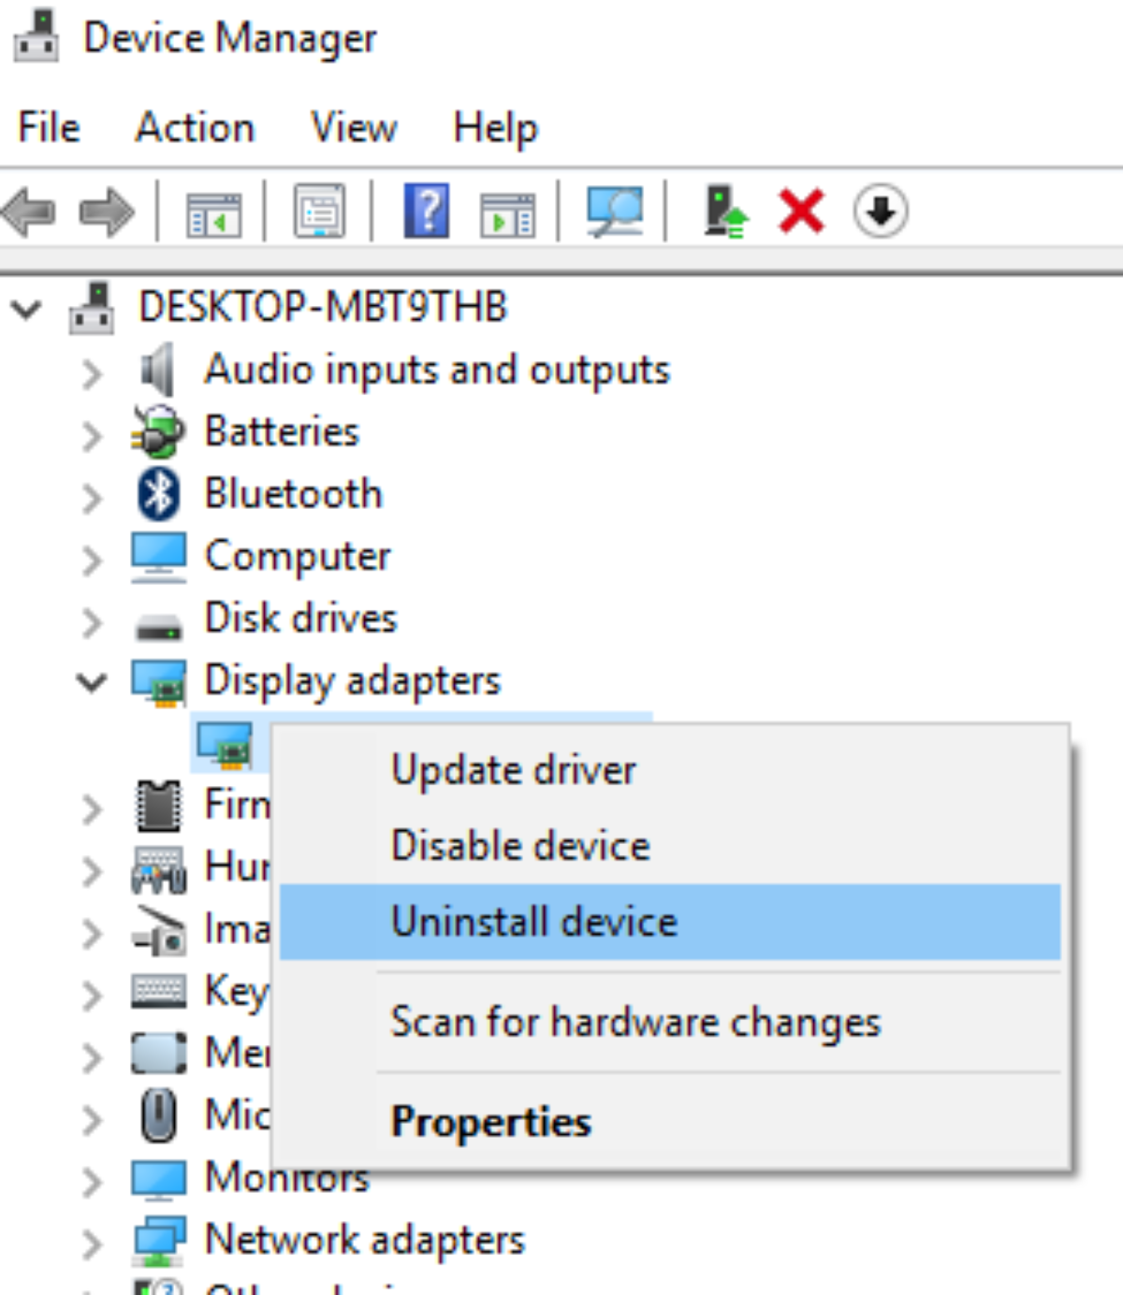The width and height of the screenshot is (1123, 1295).
Task: Select the Batteries tree item
Action: 281,432
